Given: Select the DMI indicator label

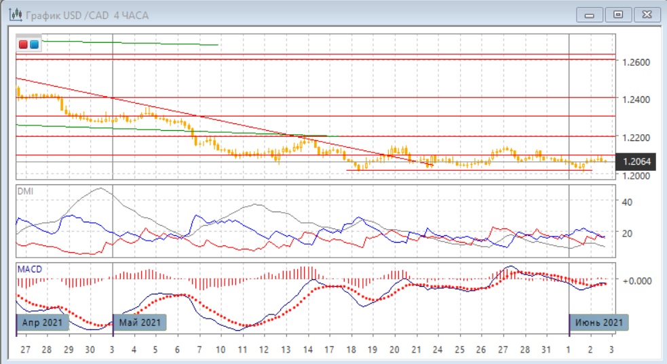Looking at the screenshot, I should point(24,192).
